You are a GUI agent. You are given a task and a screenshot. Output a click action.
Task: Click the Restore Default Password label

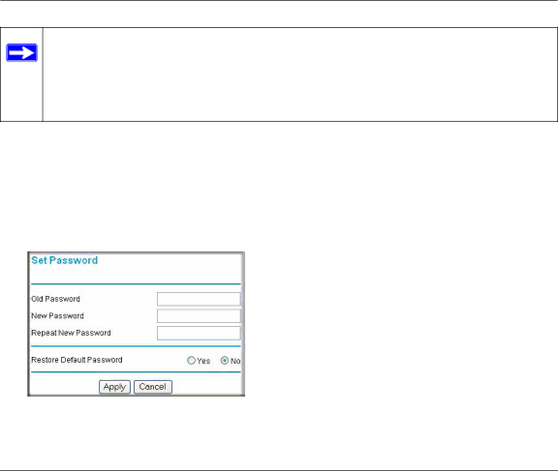pyautogui.click(x=77, y=360)
